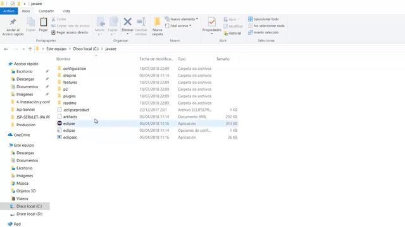
Task: Click the Copiar icon in Portapapeles
Action: point(31,22)
